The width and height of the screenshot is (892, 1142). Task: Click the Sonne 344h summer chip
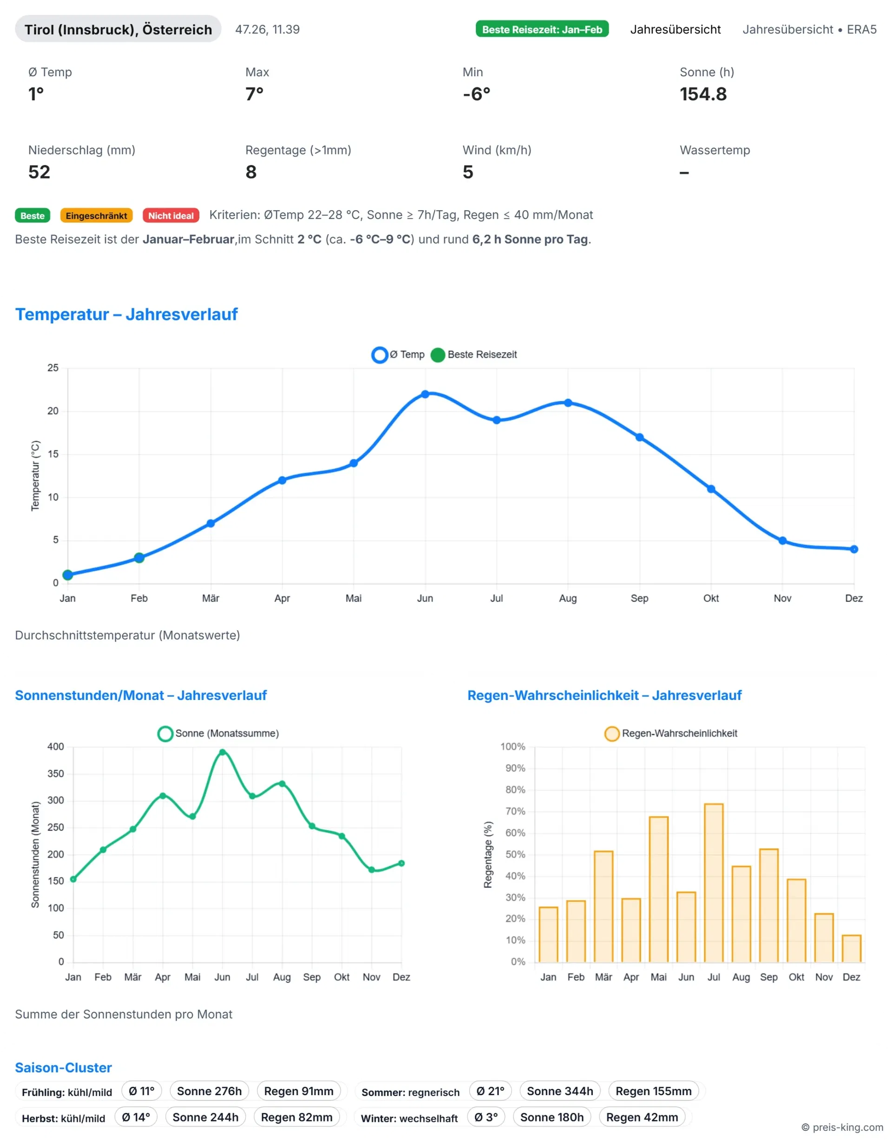[x=560, y=1091]
